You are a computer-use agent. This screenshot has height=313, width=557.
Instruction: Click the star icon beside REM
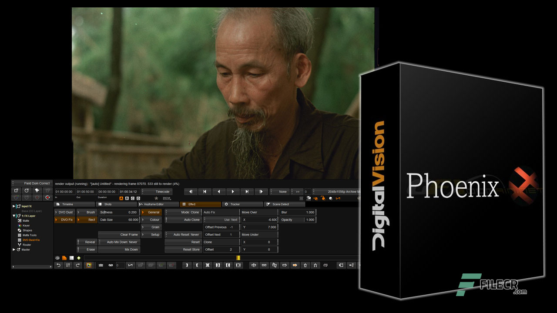pyautogui.click(x=156, y=198)
